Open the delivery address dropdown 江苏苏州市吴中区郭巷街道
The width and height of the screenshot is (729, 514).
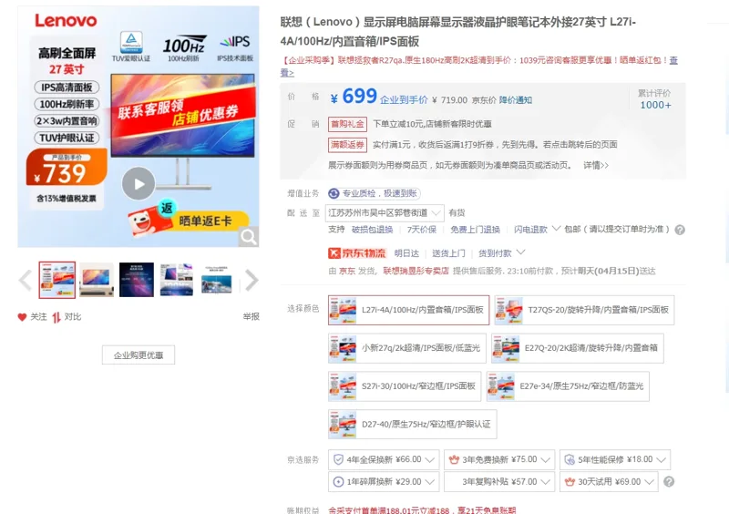(385, 213)
